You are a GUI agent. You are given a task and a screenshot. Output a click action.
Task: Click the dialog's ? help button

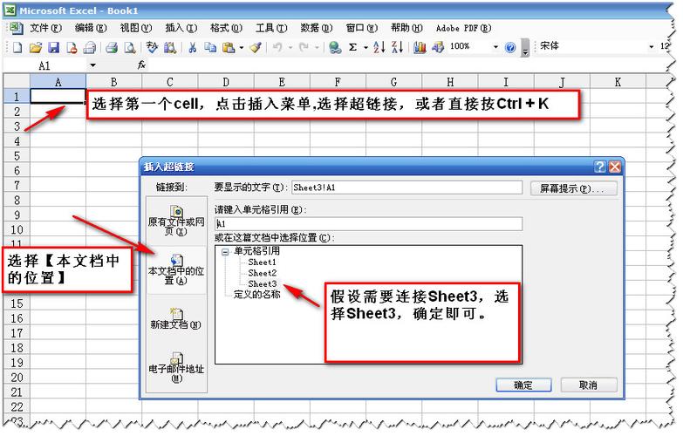click(600, 167)
